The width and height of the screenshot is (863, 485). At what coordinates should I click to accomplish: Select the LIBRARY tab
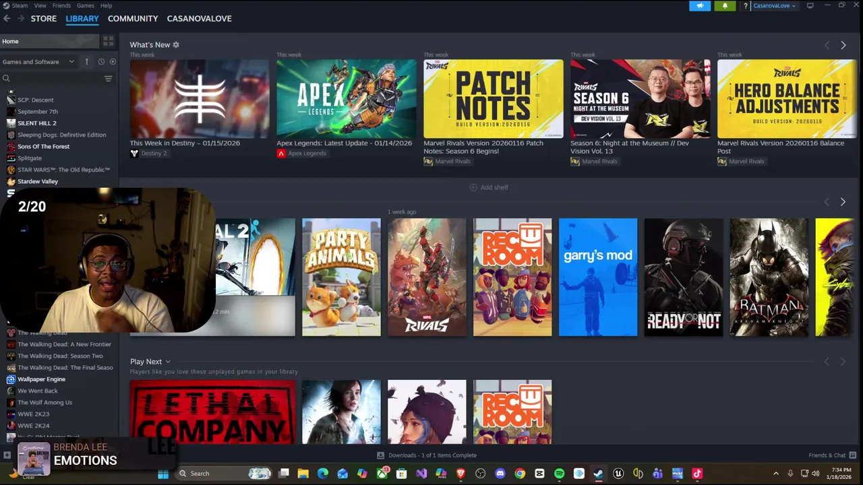tap(82, 19)
